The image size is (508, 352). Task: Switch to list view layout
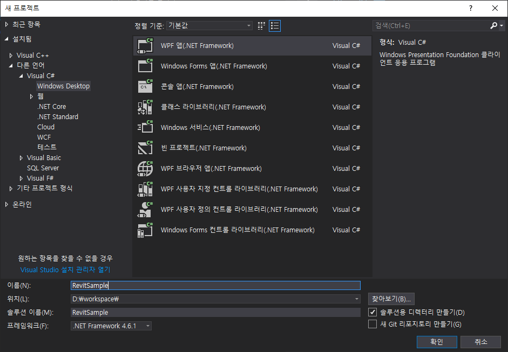click(x=275, y=26)
